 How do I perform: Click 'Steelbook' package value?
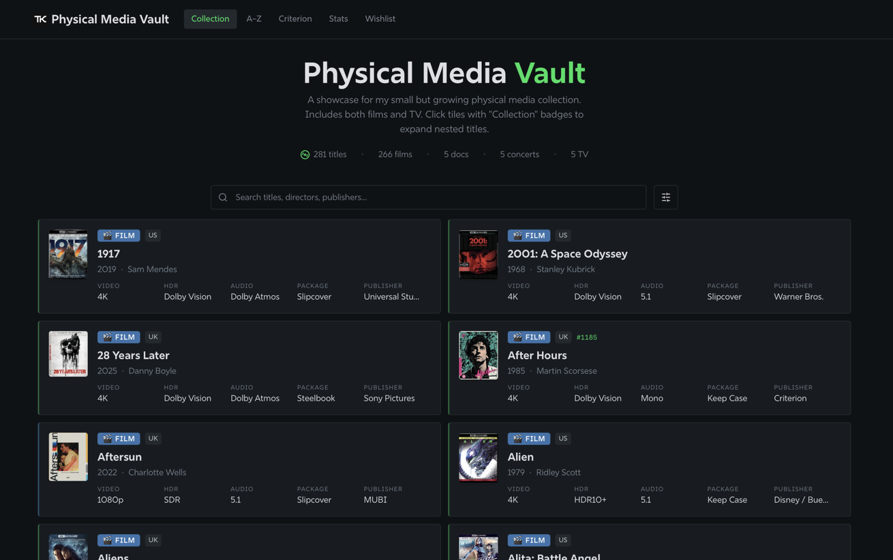316,399
